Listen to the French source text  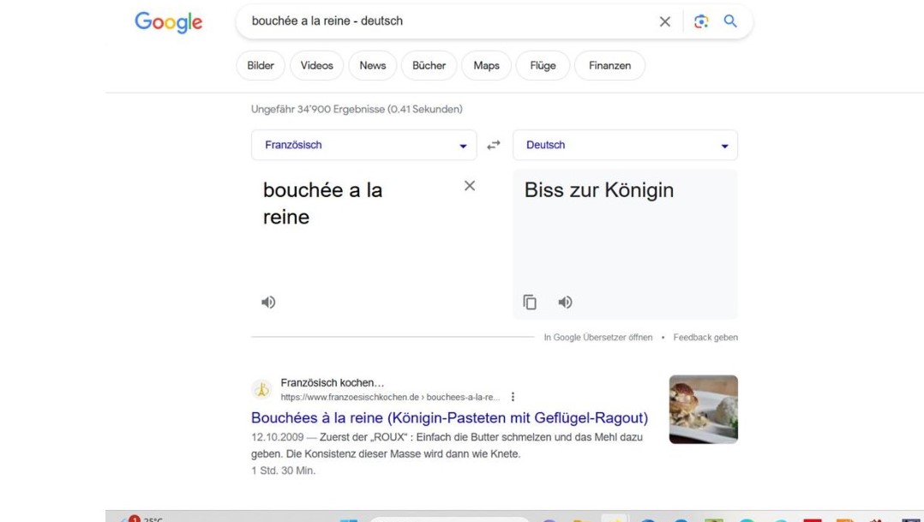tap(268, 302)
